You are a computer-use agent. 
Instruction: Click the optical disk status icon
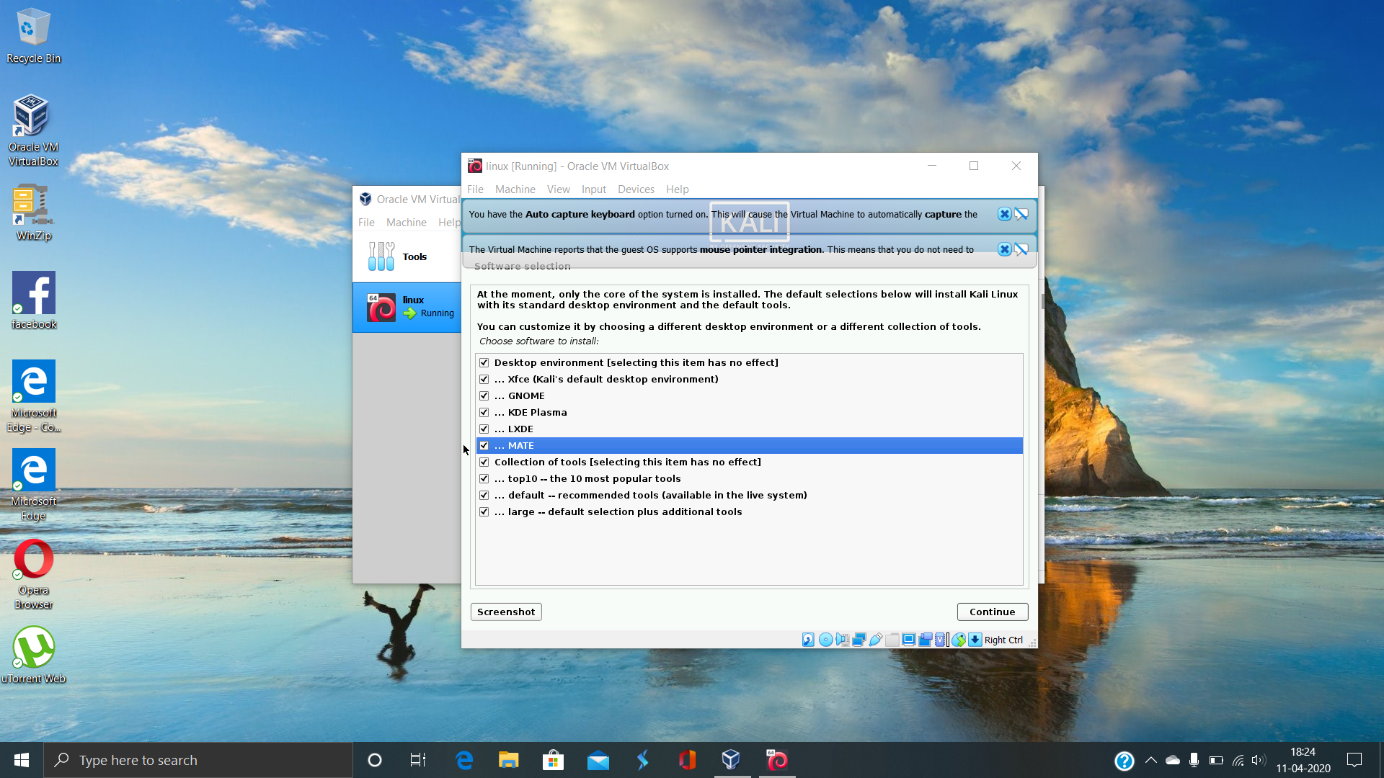pos(825,640)
